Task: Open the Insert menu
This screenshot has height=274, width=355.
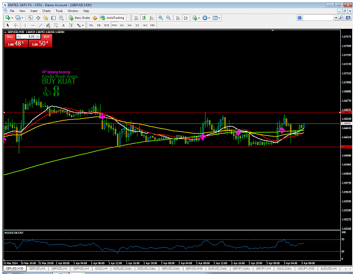Action: 34,11
